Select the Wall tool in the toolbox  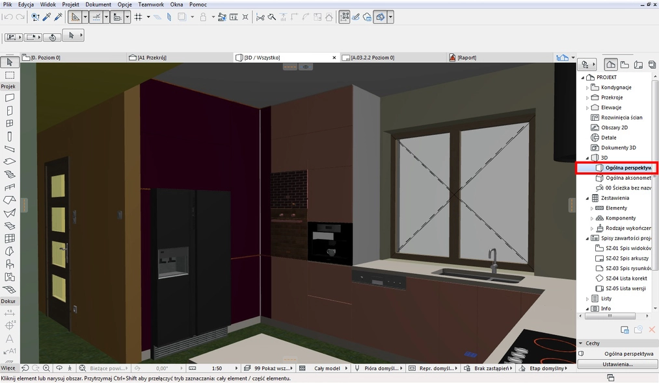pos(9,98)
